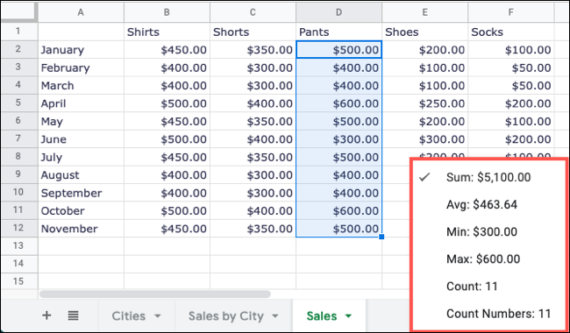This screenshot has height=333, width=570.
Task: Select Count Numbers: 11 option
Action: coord(498,314)
